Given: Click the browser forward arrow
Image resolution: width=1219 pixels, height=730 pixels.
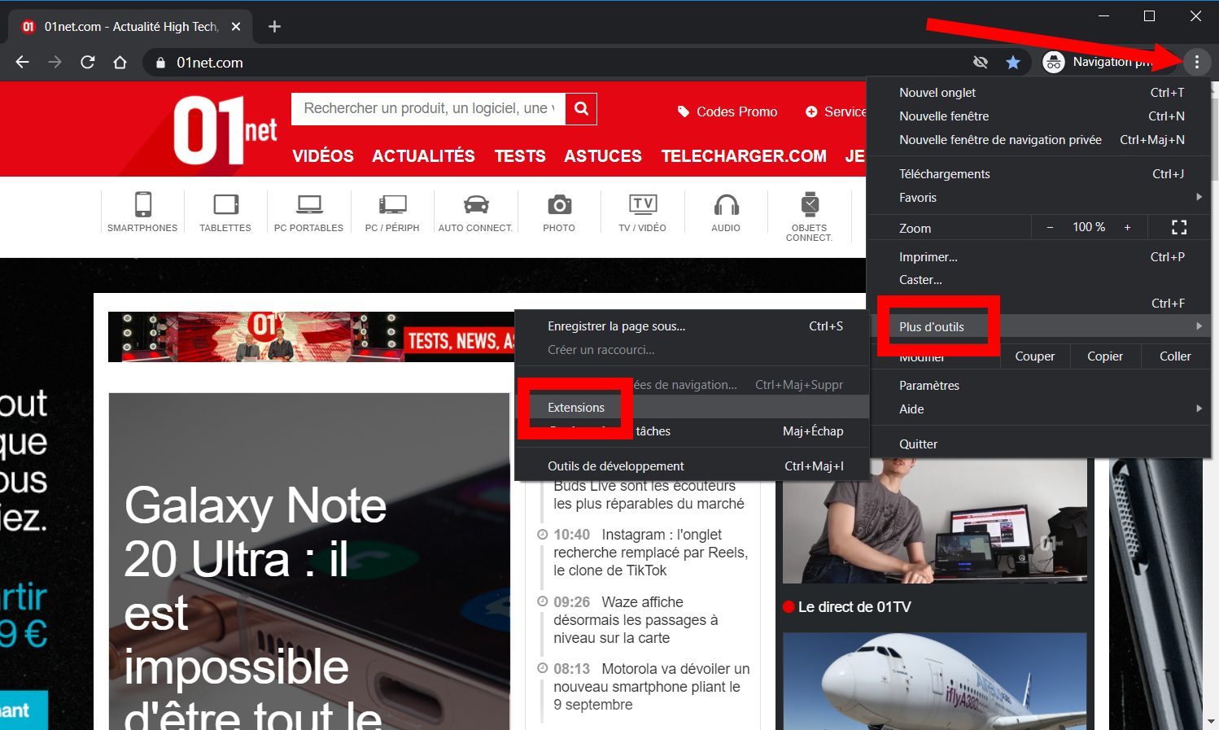Looking at the screenshot, I should (55, 62).
